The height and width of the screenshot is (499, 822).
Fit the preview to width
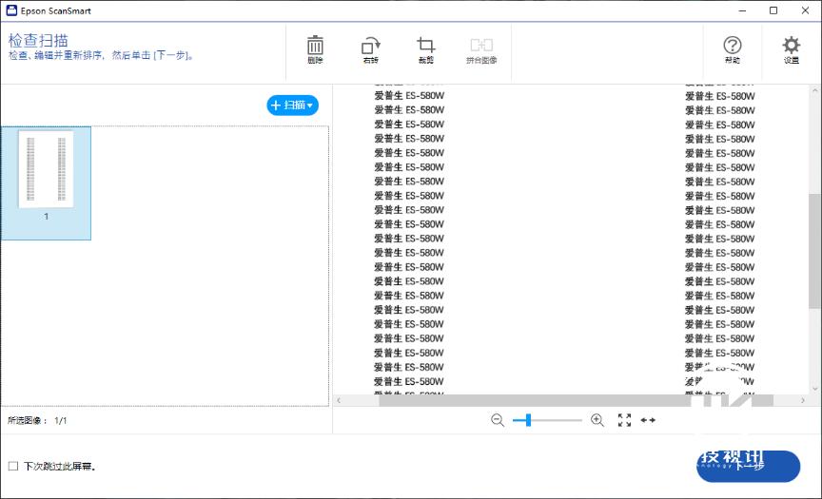pos(648,420)
